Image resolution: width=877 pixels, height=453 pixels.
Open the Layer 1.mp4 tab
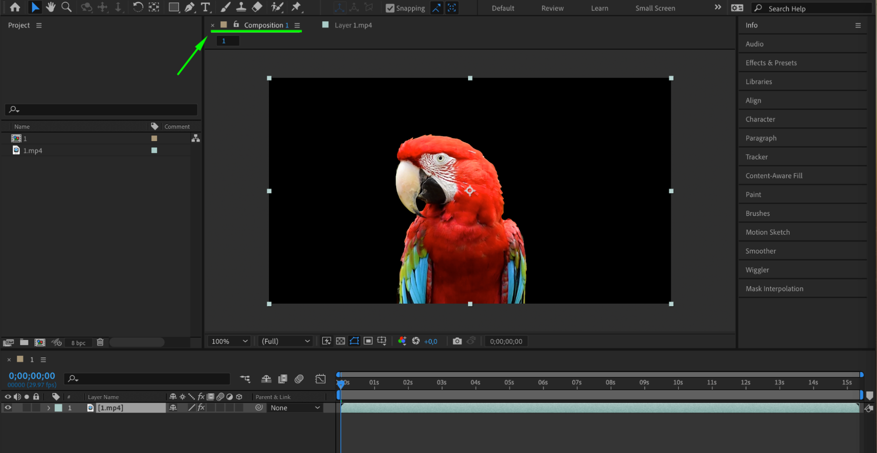click(353, 25)
